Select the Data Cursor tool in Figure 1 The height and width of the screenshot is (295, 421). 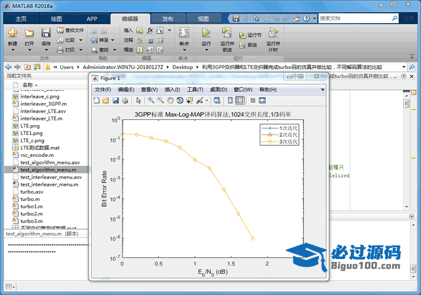coord(190,100)
